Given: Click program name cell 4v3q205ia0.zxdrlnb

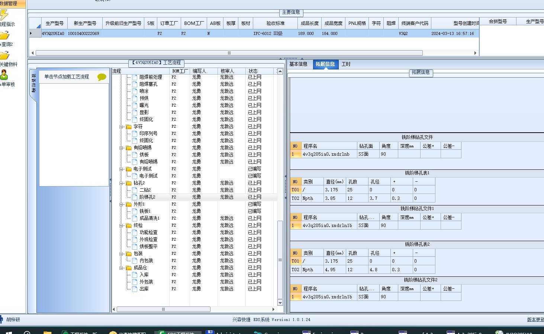Looking at the screenshot, I should tap(329, 154).
